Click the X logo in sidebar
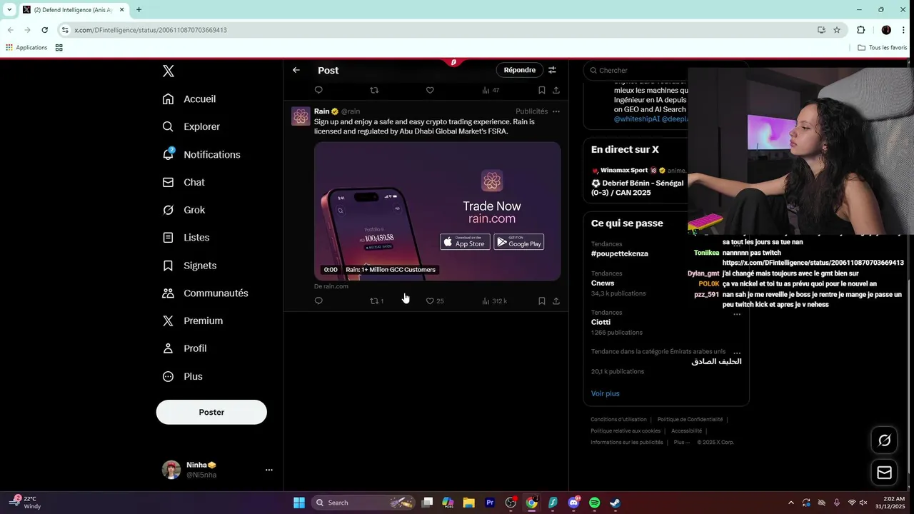This screenshot has height=514, width=914. coord(168,71)
